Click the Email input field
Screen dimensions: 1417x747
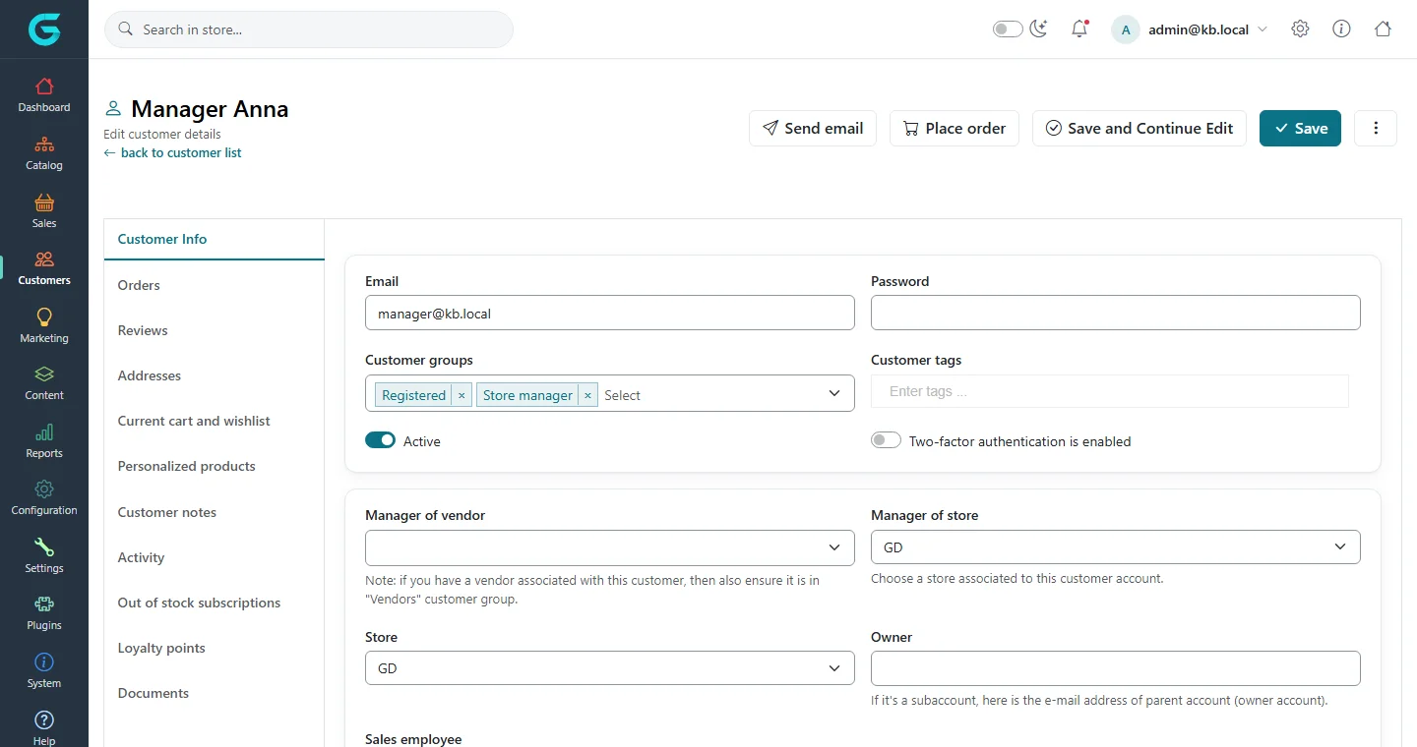[610, 313]
